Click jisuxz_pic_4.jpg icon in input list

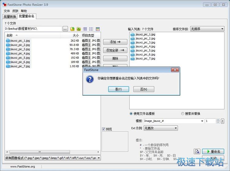click(132, 47)
